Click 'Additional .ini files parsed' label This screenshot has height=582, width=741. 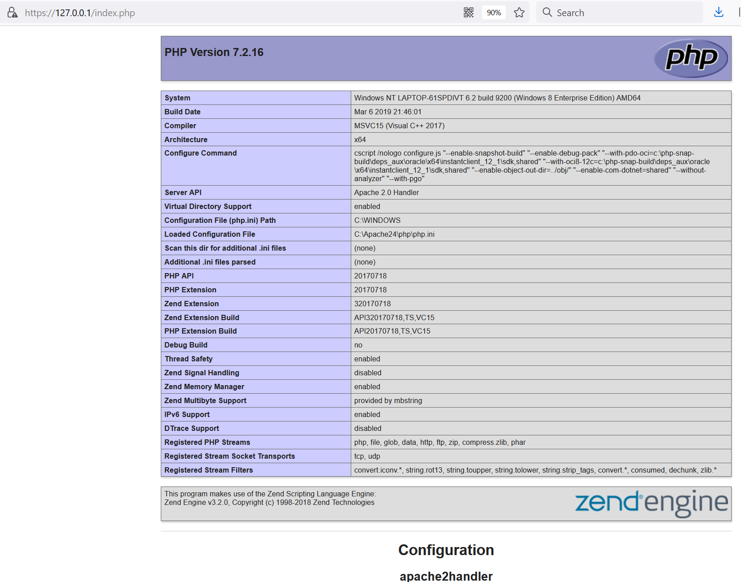(210, 262)
